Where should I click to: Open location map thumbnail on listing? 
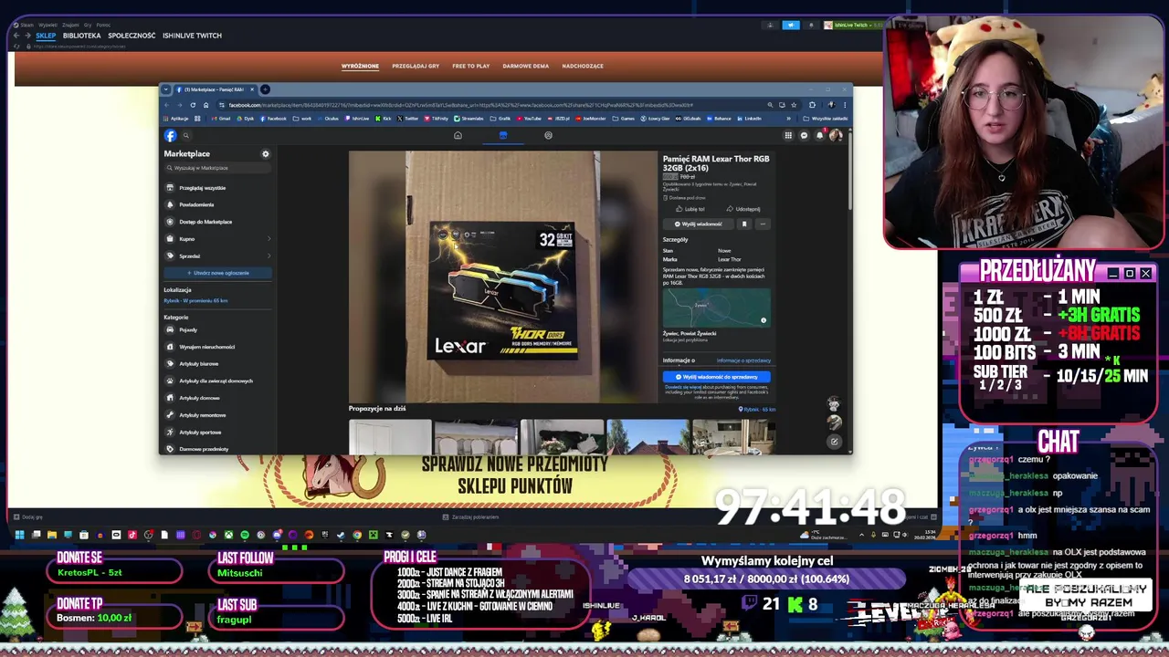[x=717, y=308]
